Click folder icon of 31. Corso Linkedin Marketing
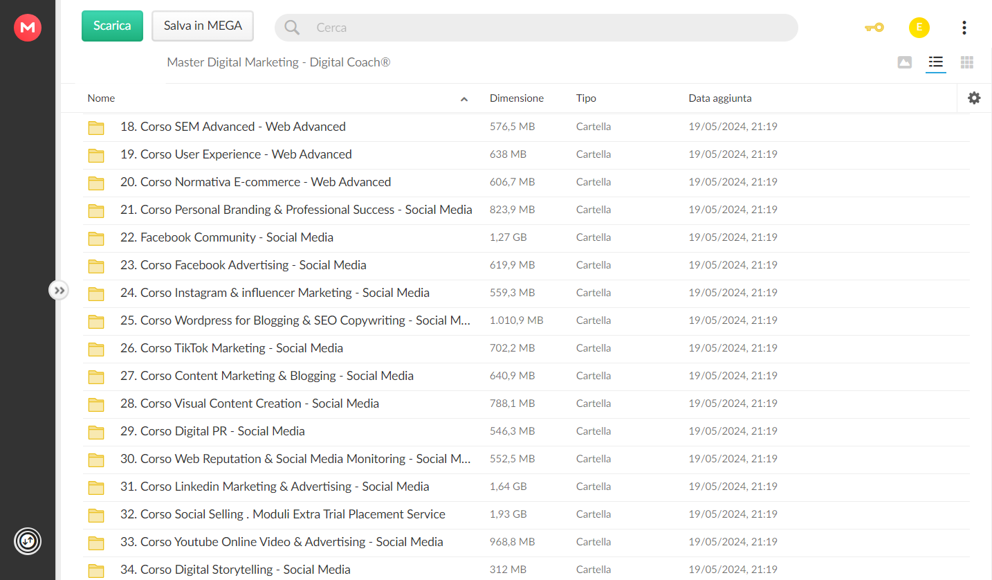The height and width of the screenshot is (580, 992). 96,487
